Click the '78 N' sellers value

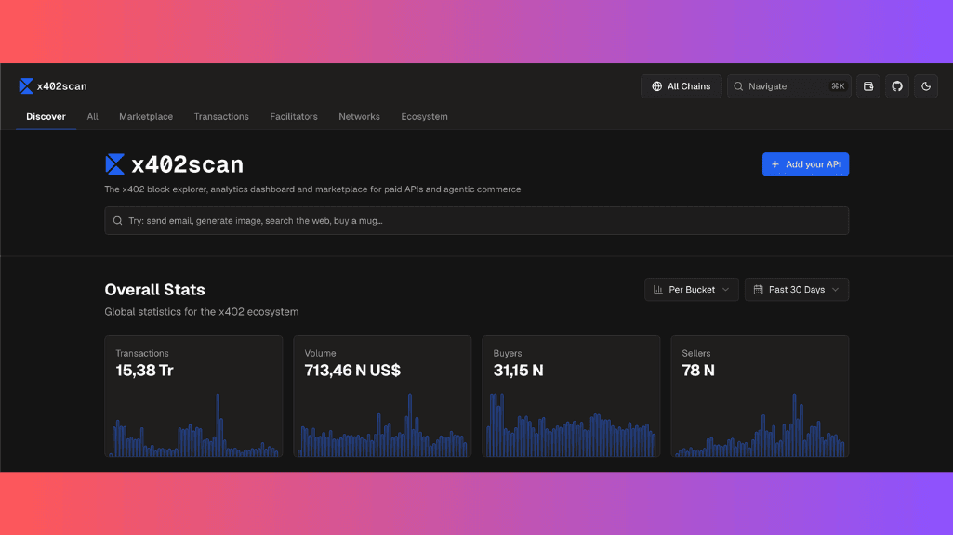[698, 371]
